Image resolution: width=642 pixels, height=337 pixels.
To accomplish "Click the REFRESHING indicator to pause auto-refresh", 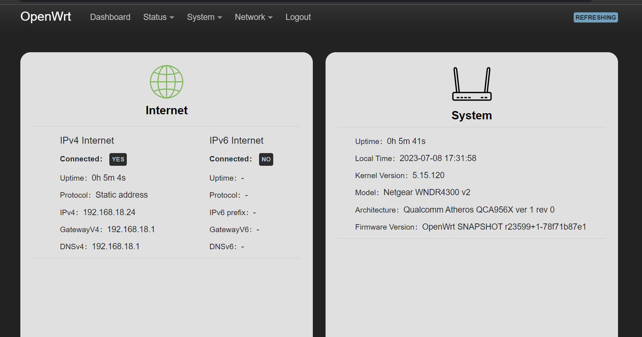I will tap(595, 17).
